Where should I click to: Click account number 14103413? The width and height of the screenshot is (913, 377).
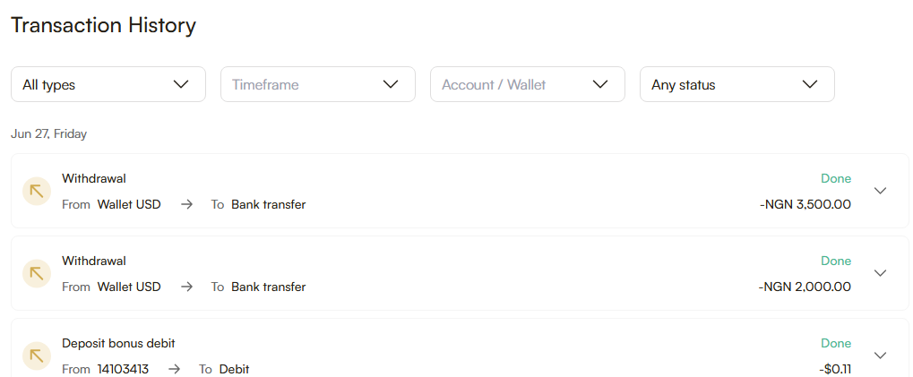click(123, 369)
